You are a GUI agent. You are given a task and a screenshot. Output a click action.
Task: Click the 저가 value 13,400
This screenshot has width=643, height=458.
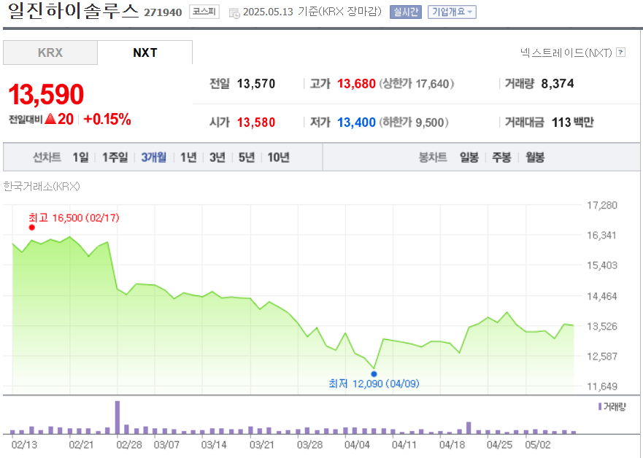(x=356, y=123)
